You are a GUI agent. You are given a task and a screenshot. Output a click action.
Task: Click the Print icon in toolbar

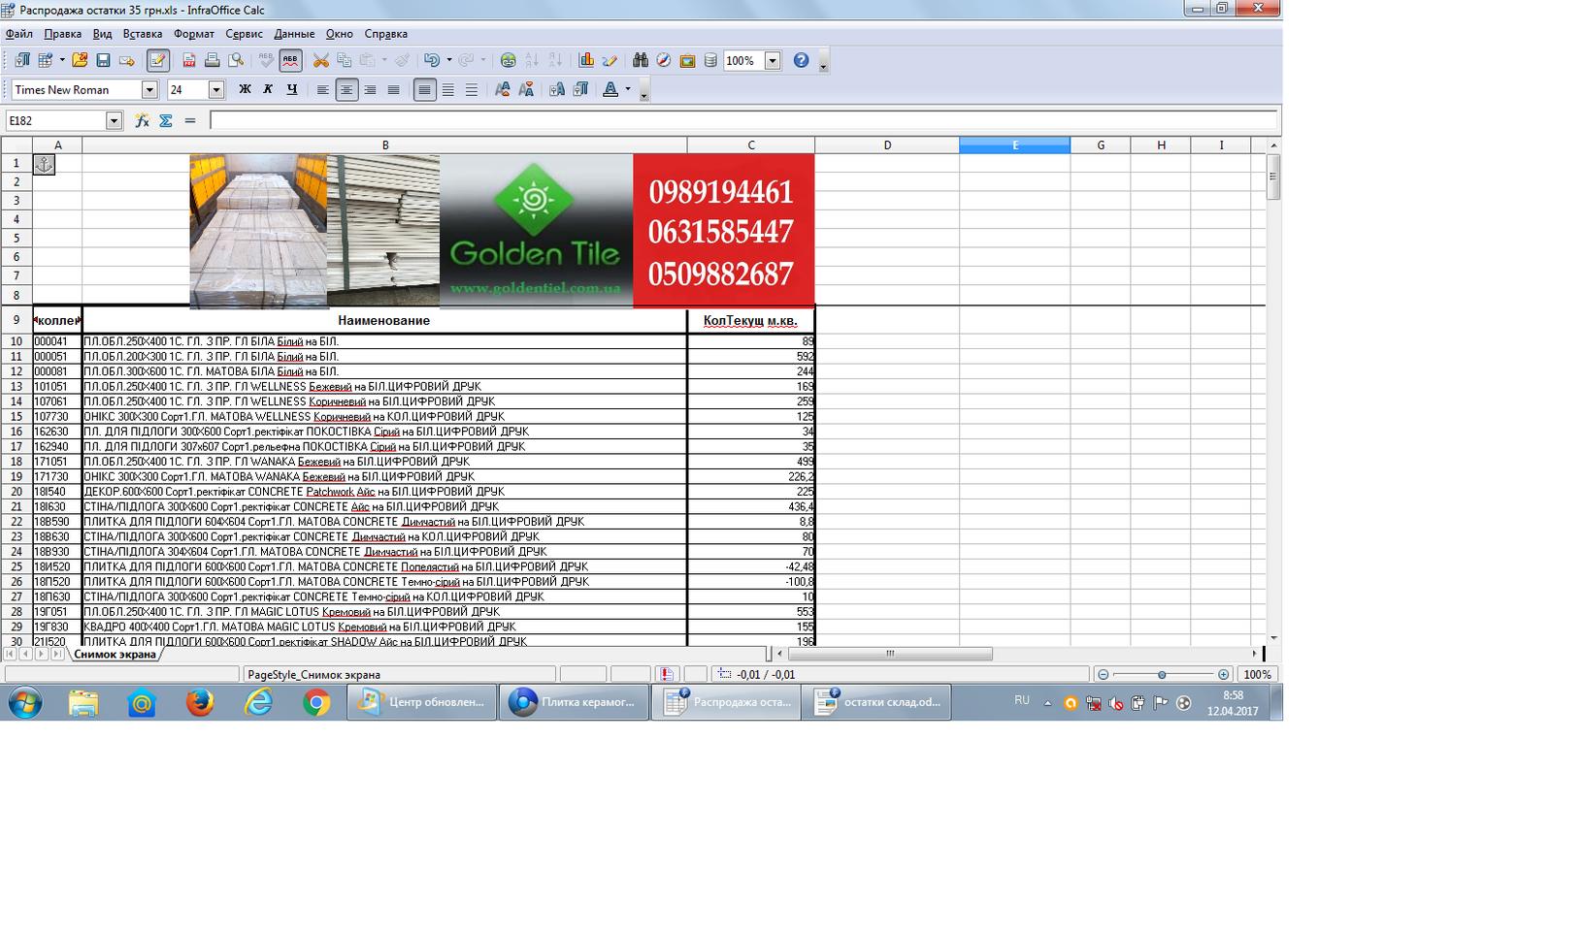[x=213, y=60]
